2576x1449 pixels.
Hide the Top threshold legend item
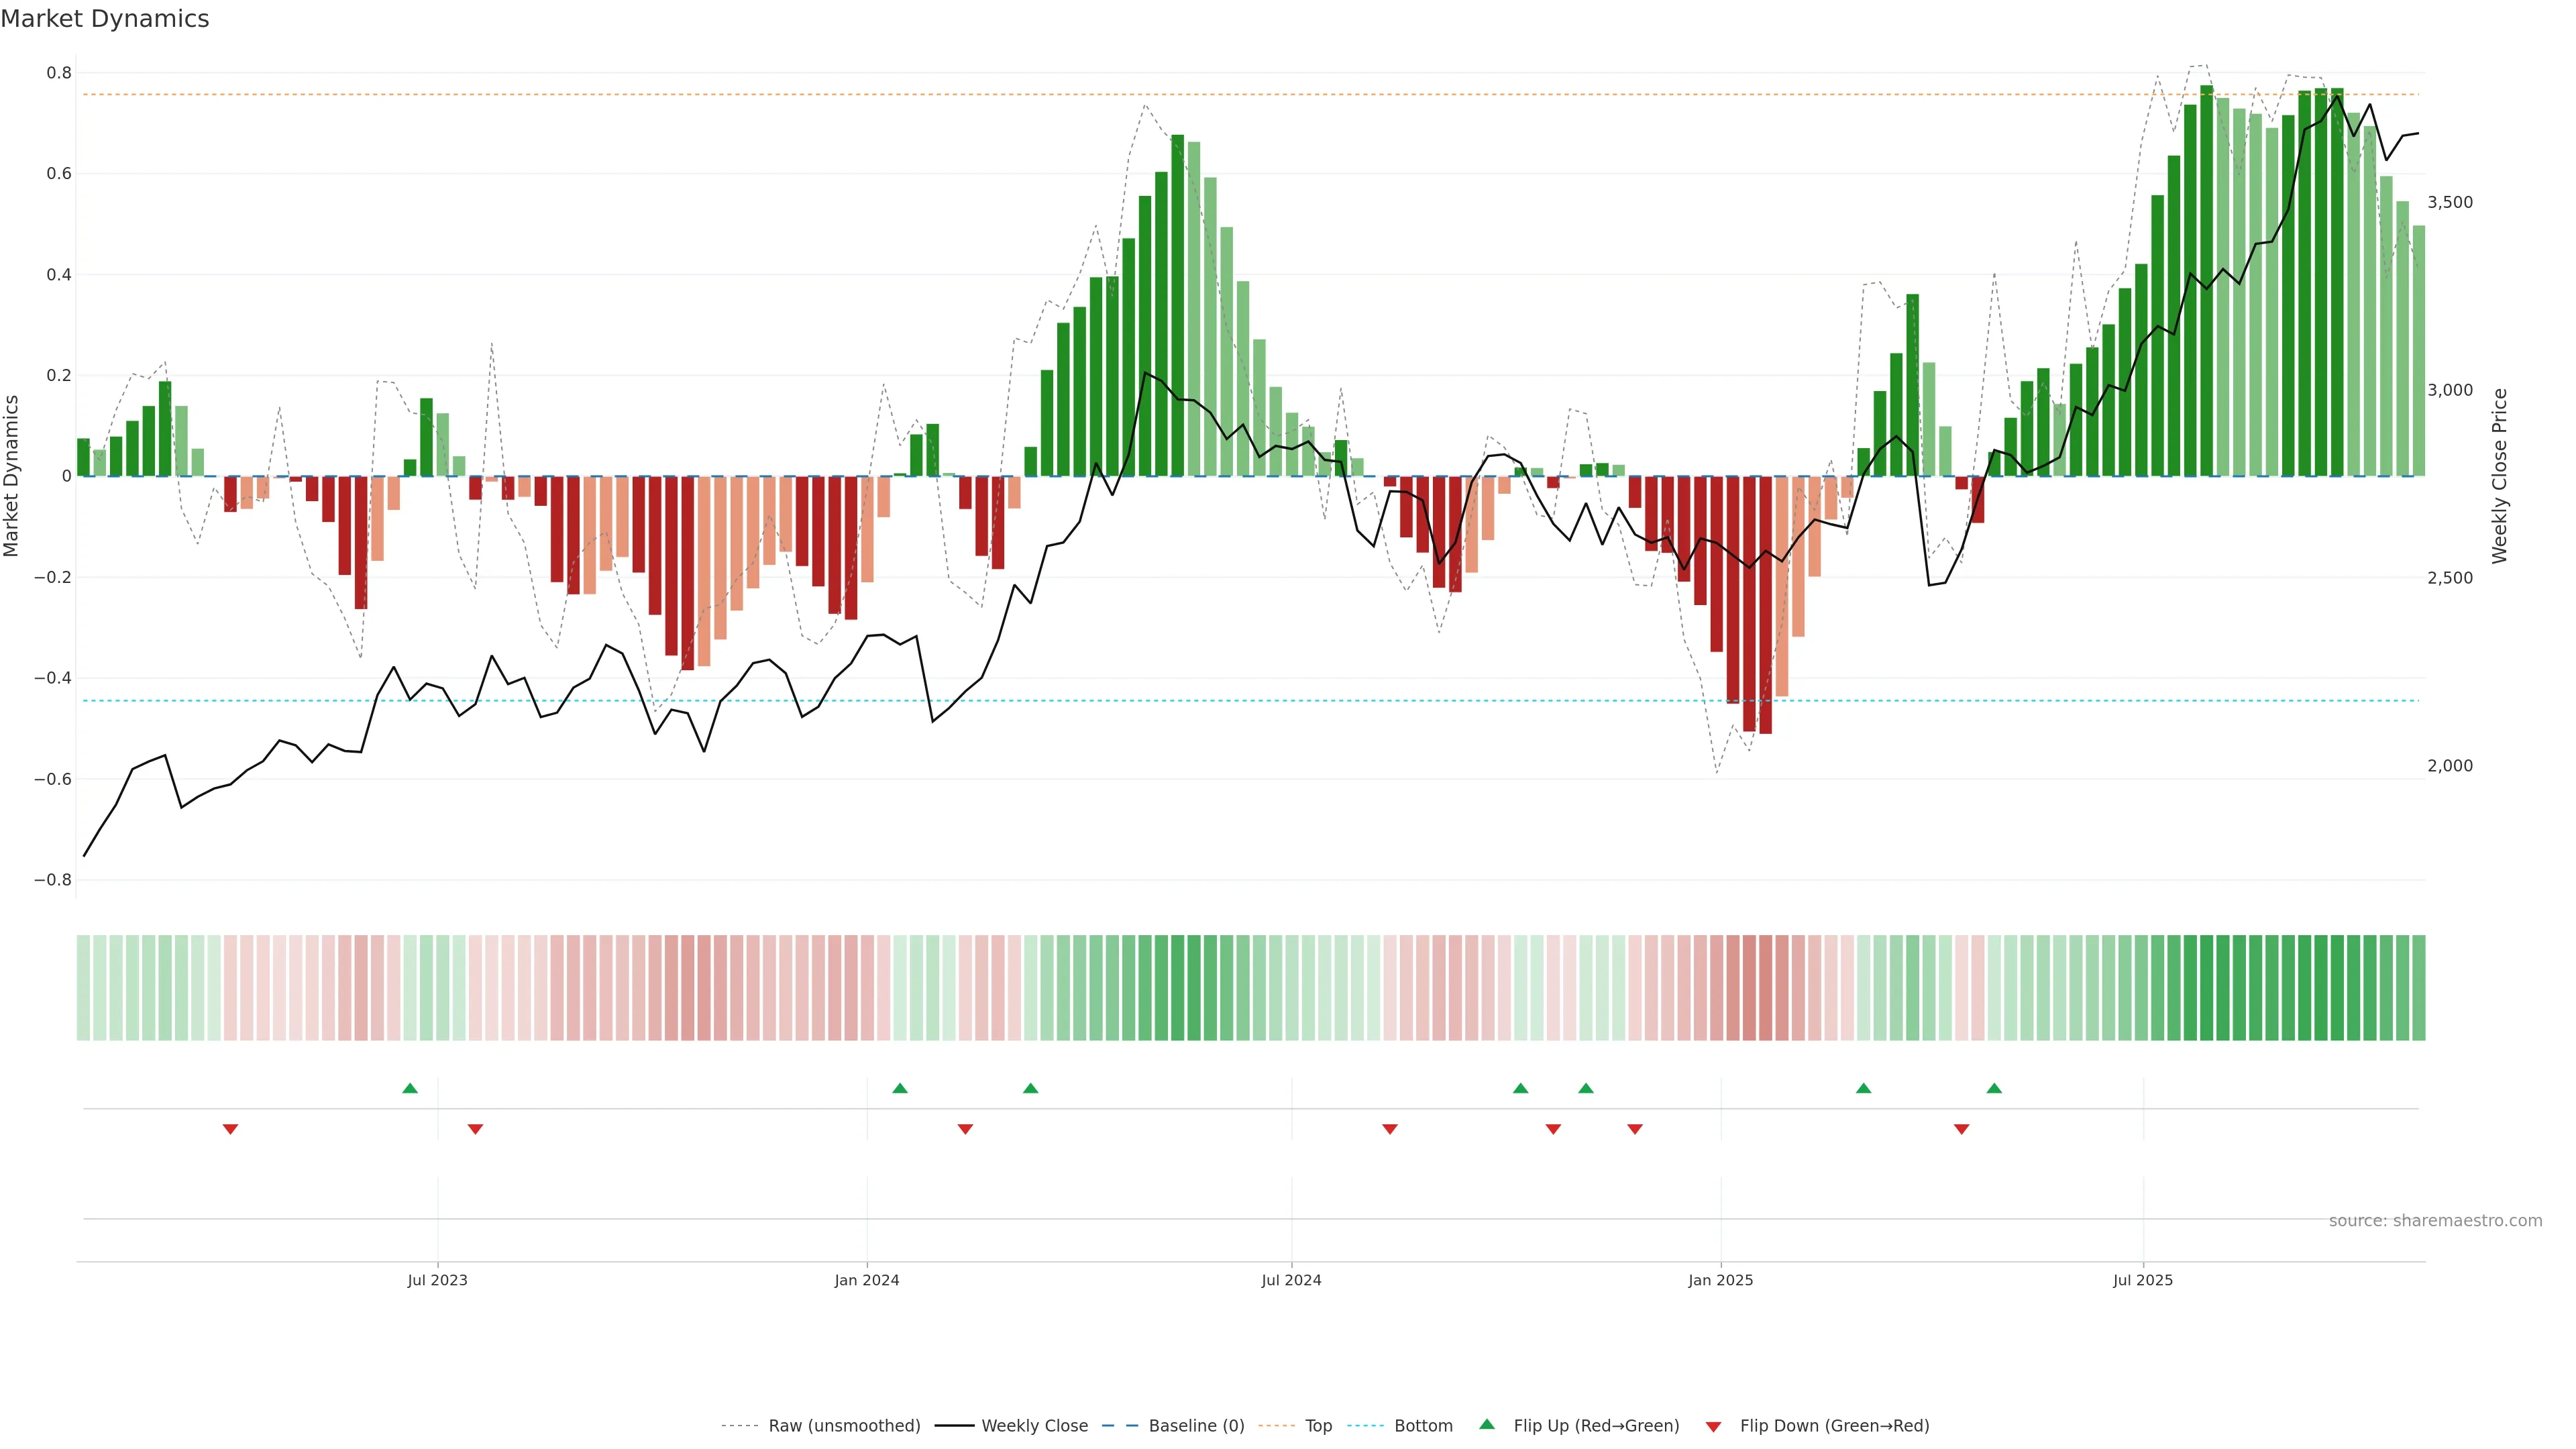[1318, 1426]
